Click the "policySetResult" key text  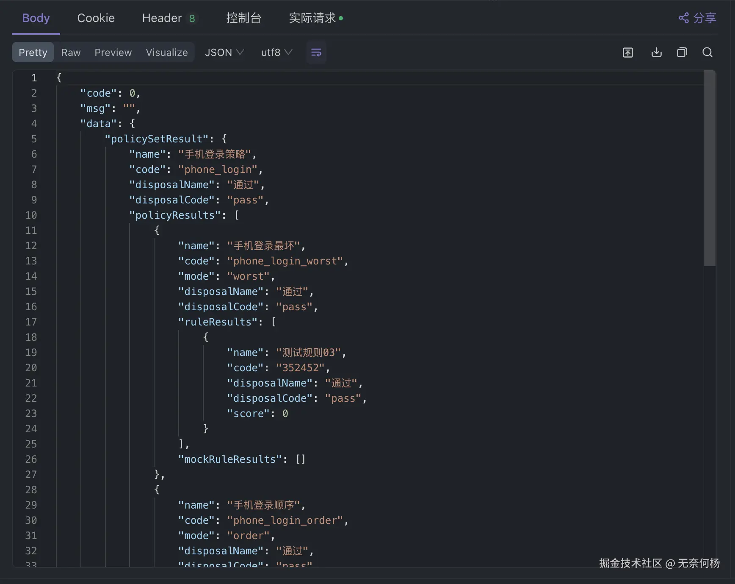tap(157, 139)
